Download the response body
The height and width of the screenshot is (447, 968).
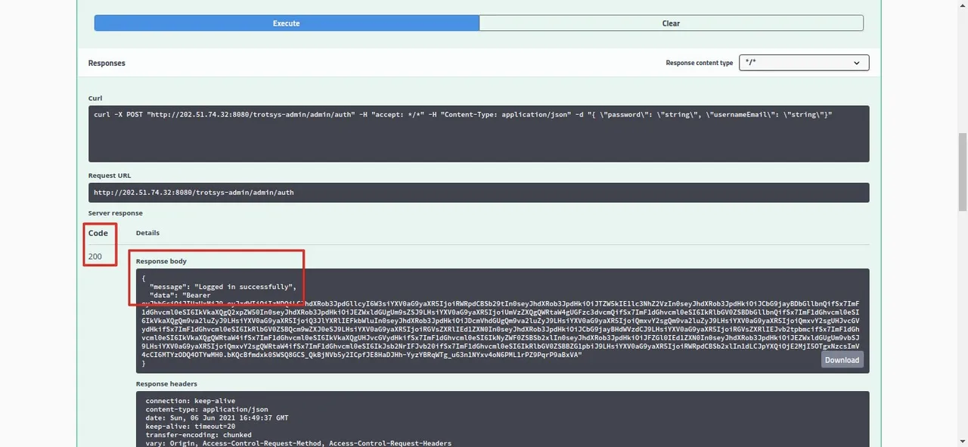coord(842,360)
